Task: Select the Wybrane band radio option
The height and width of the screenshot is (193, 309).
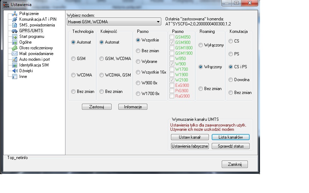Action: pyautogui.click(x=138, y=61)
